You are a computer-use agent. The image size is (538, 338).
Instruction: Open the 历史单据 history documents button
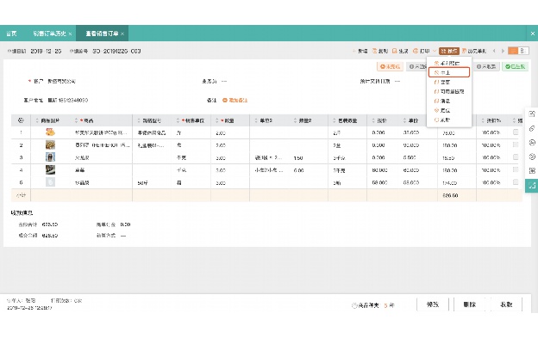[x=474, y=51]
